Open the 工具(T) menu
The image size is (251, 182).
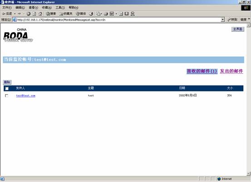60,8
